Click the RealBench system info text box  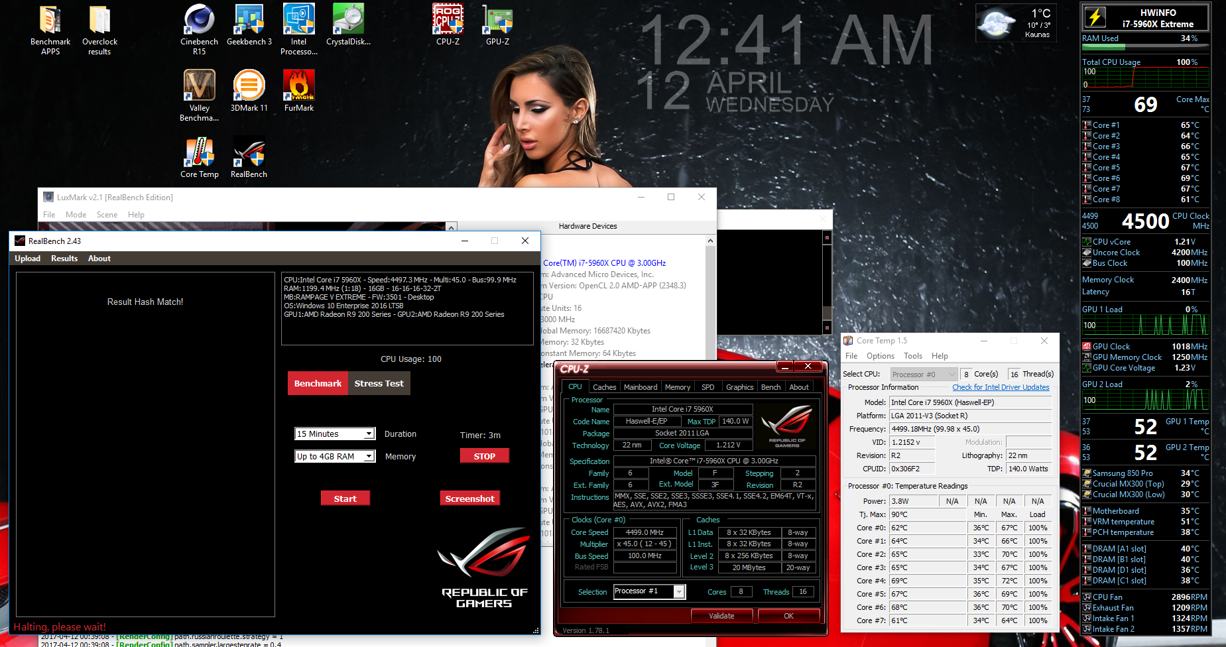(x=407, y=308)
